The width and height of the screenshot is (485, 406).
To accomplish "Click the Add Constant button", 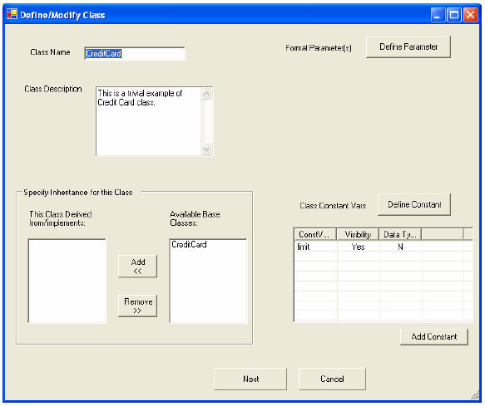I will click(433, 337).
